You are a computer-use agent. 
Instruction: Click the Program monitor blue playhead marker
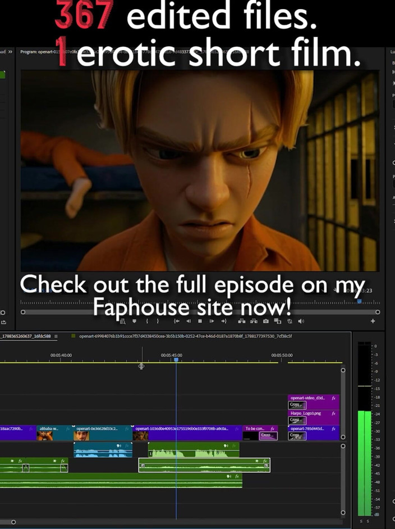pos(359,301)
